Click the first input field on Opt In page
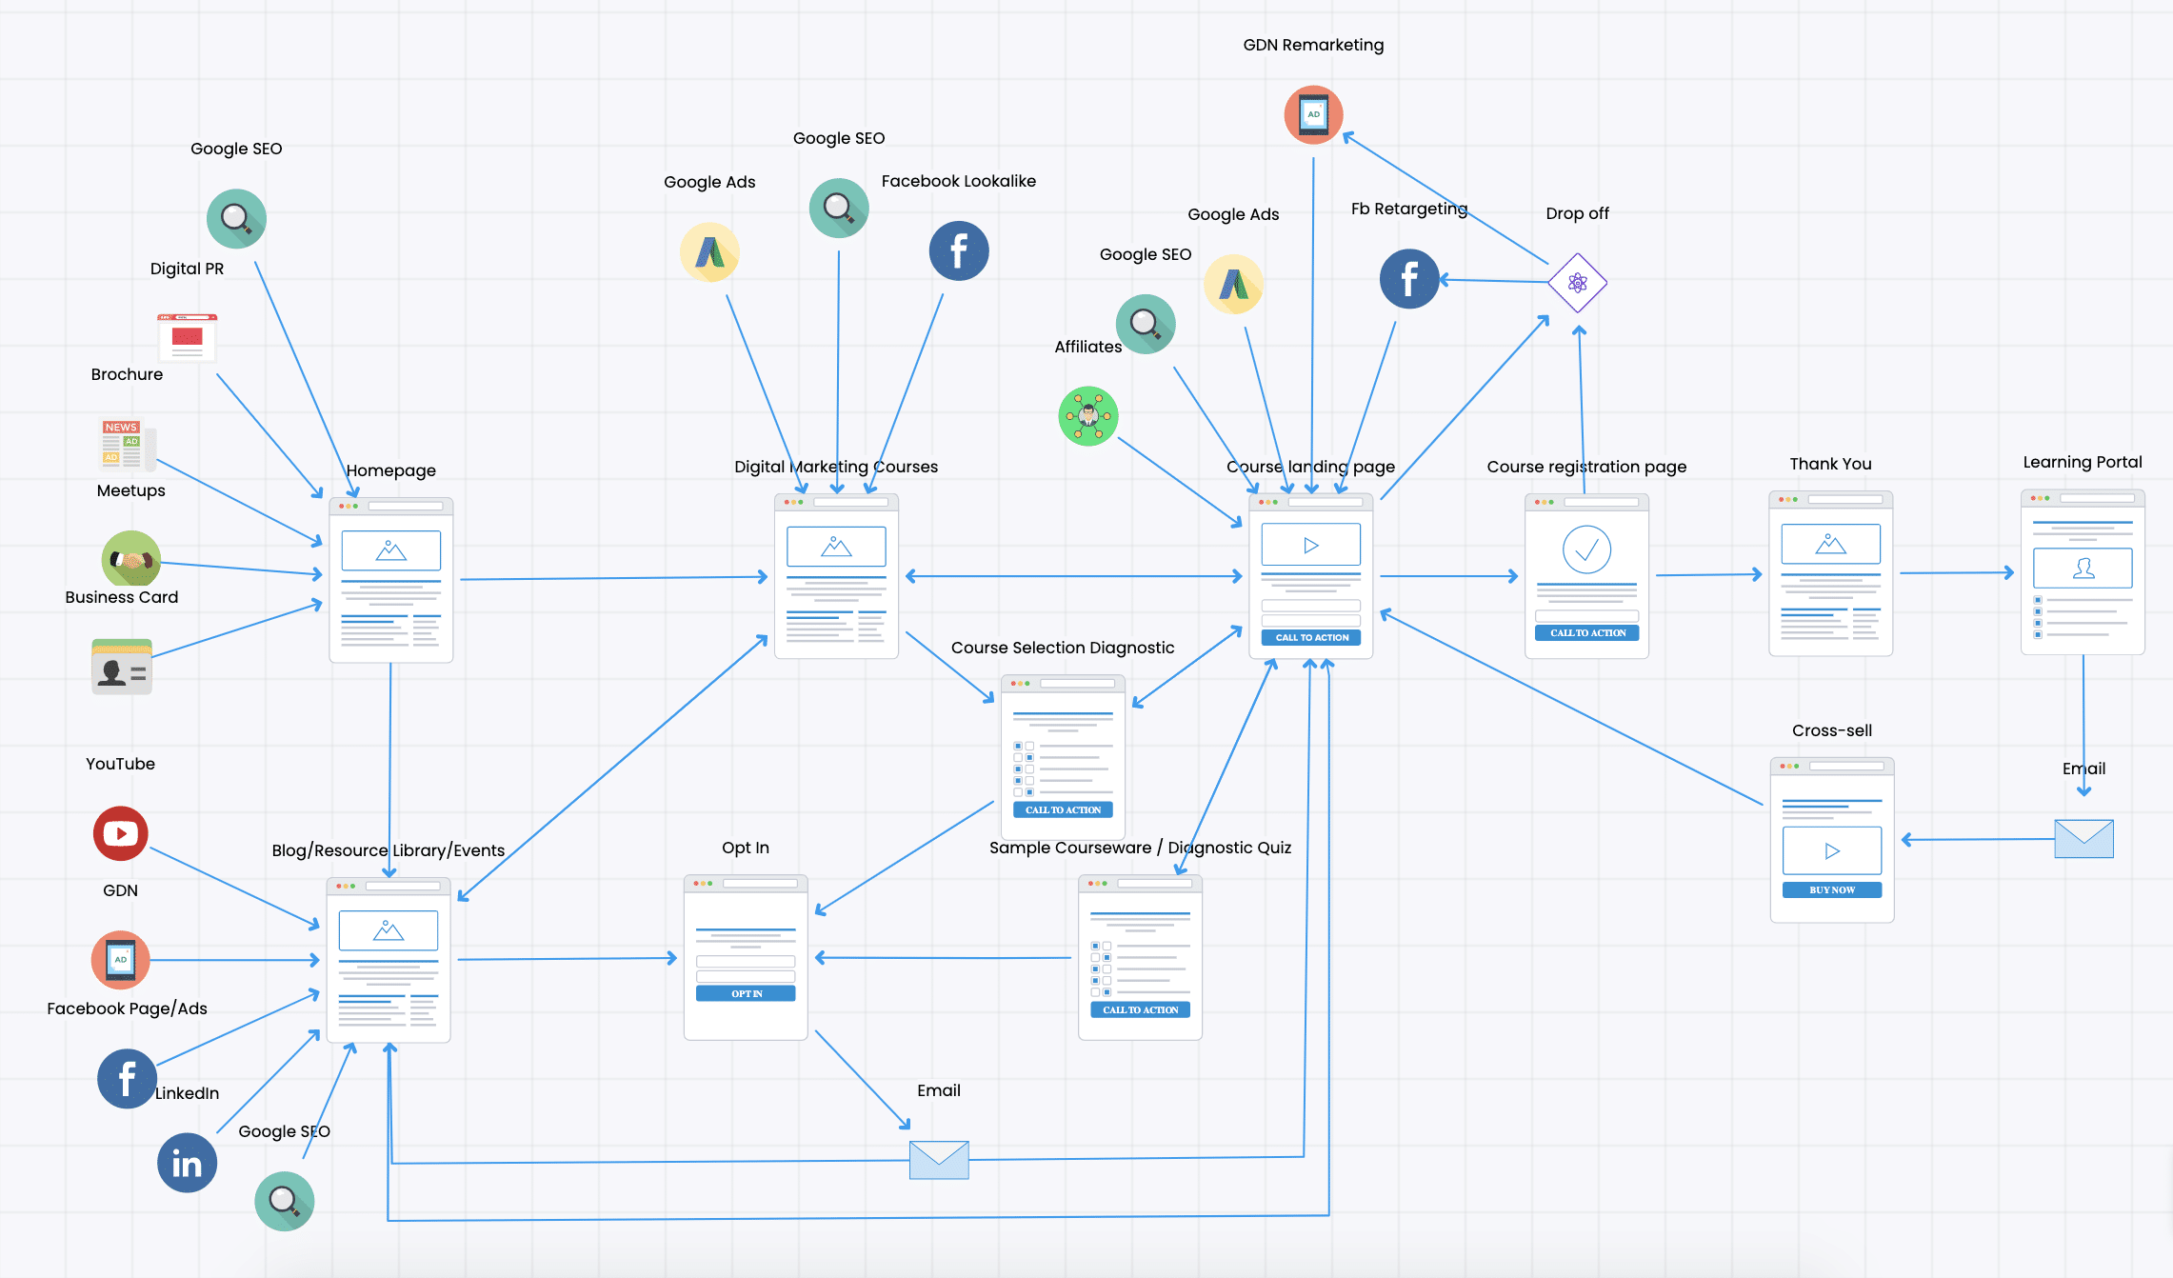This screenshot has height=1278, width=2173. (x=746, y=962)
